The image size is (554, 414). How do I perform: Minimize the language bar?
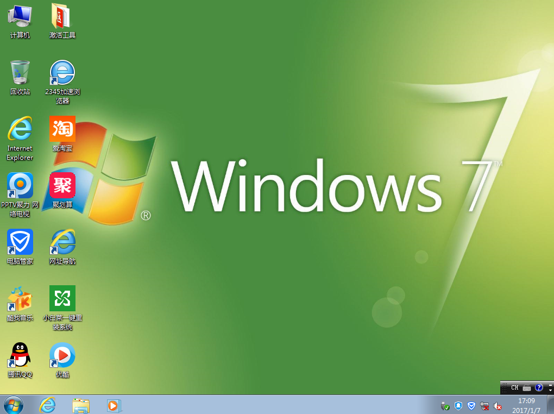550,384
